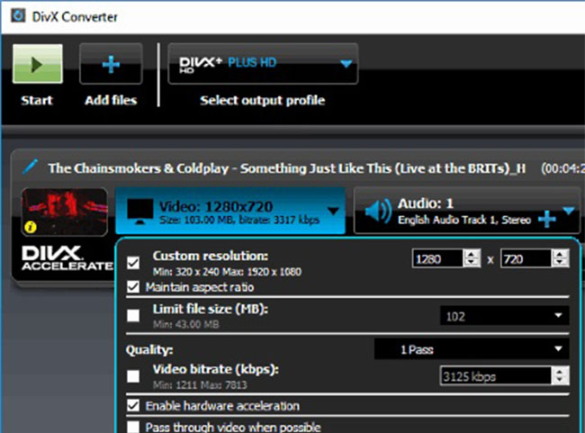Click the Chainsmokers & Coldplay file title
Image resolution: width=585 pixels, height=433 pixels.
(x=286, y=168)
